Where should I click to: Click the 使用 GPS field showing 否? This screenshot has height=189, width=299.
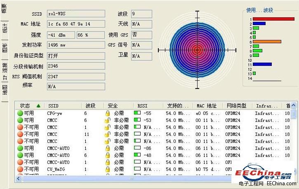coord(142,35)
